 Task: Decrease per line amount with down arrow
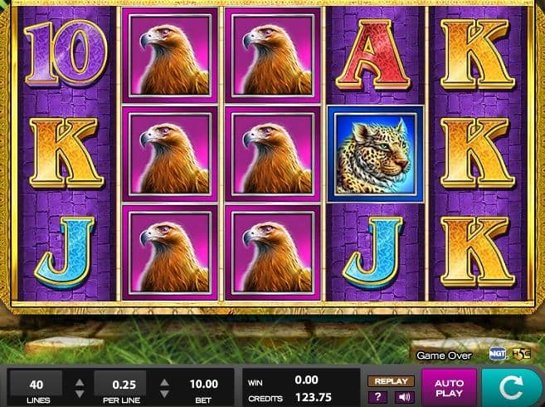tap(164, 394)
